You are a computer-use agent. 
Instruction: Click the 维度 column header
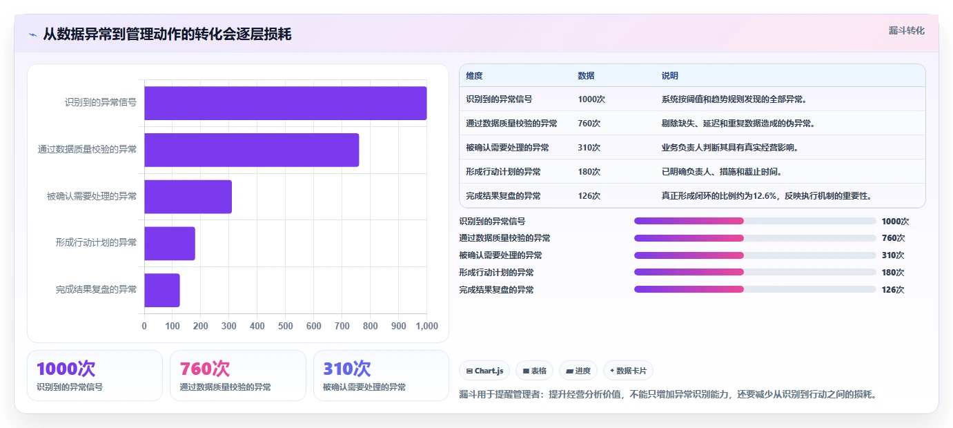coord(474,76)
